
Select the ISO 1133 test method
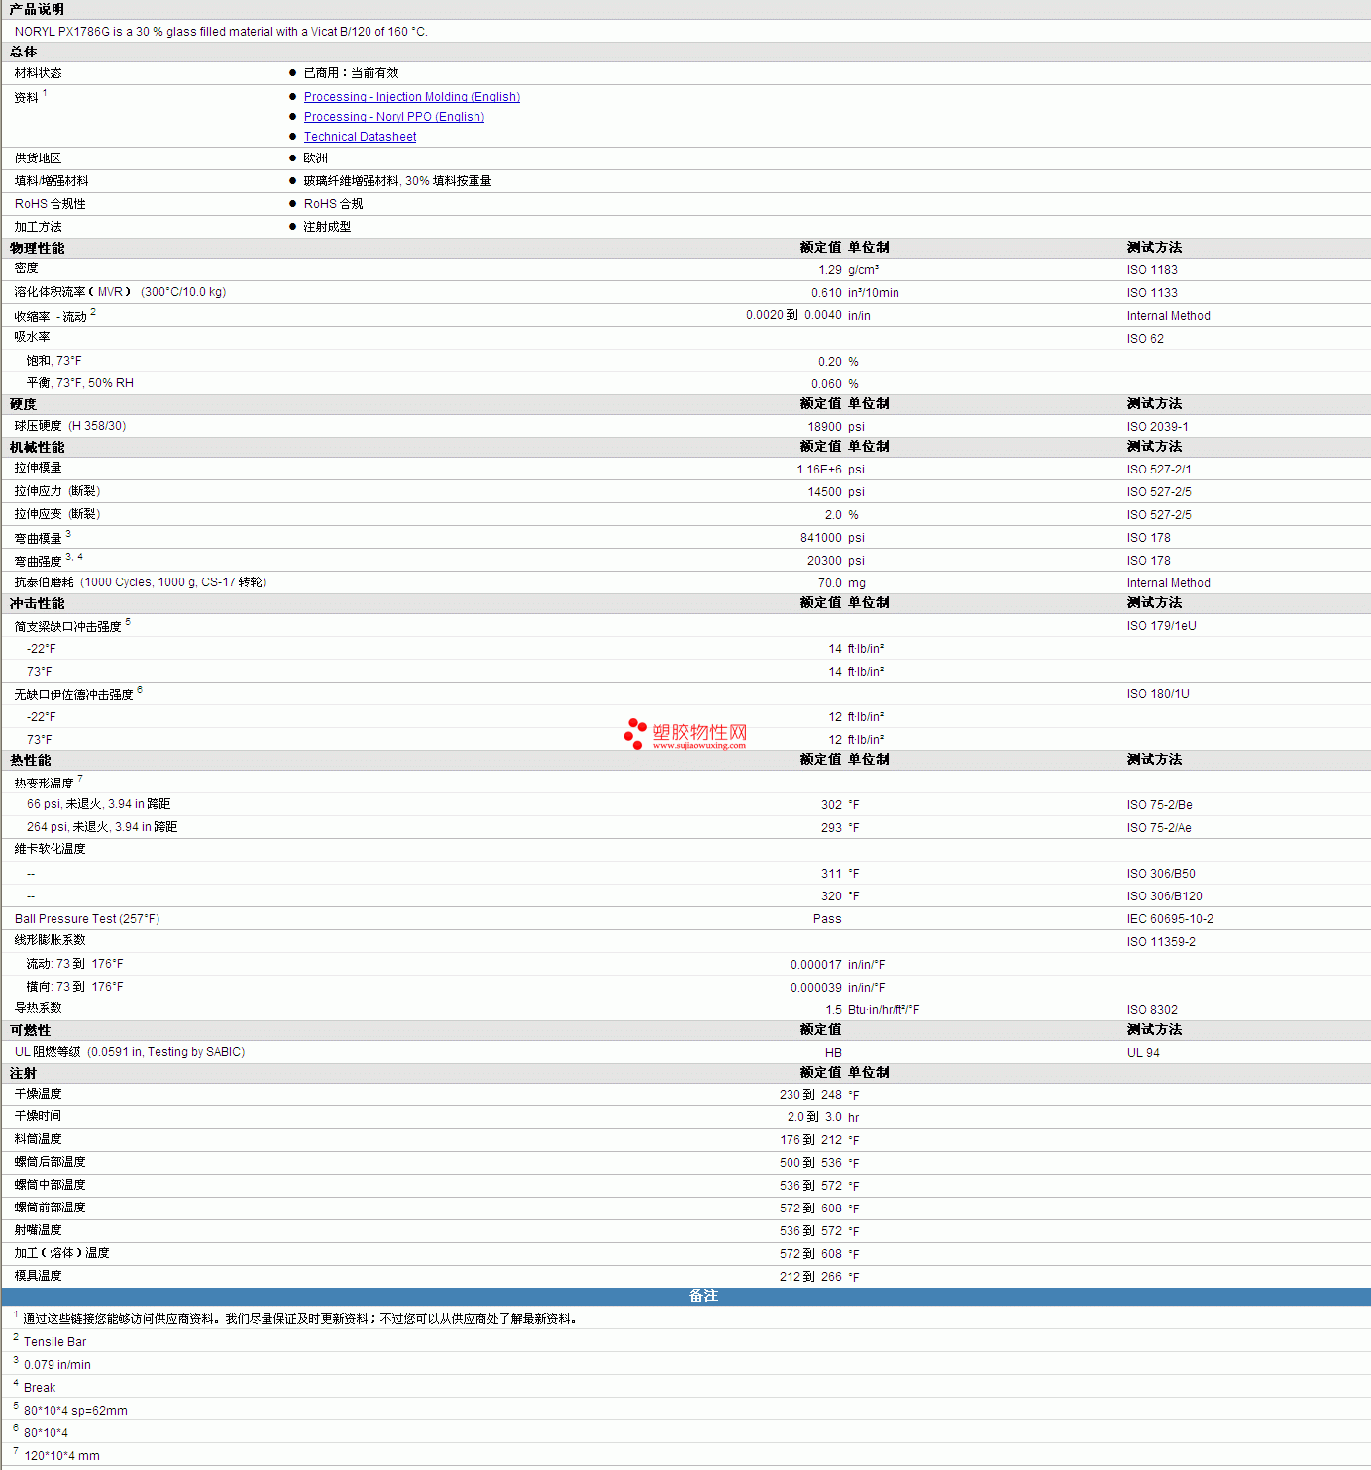tap(1152, 293)
